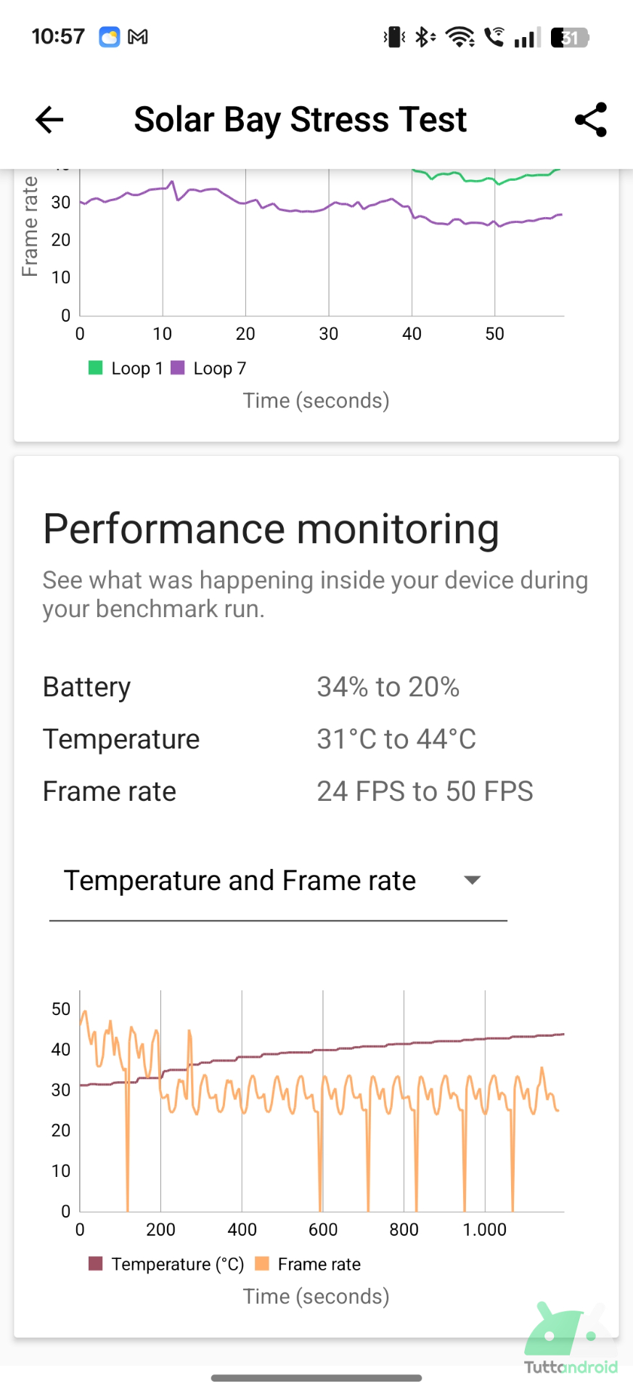633x1394 pixels.
Task: Tap the dropdown arrow beside chart selector
Action: click(x=473, y=881)
